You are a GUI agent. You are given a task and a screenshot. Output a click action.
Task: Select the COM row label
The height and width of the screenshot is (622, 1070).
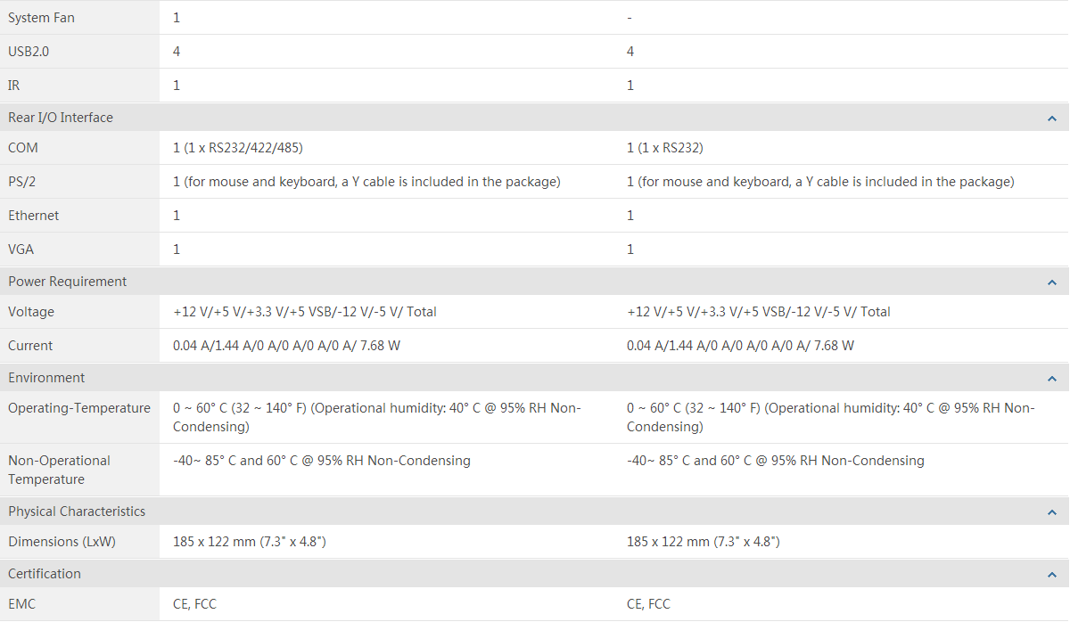point(23,148)
